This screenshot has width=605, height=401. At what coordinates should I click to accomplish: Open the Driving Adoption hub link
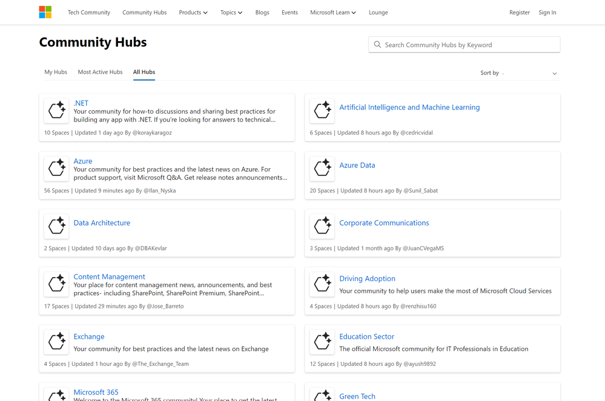pyautogui.click(x=368, y=278)
